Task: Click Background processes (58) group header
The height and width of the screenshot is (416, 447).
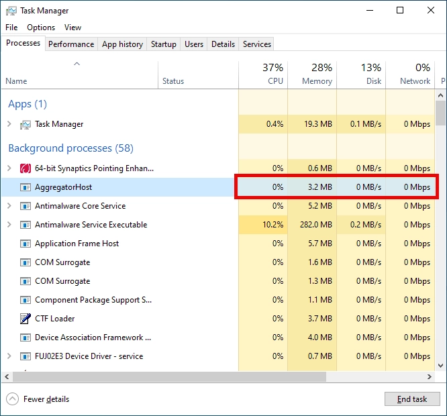Action: [70, 148]
